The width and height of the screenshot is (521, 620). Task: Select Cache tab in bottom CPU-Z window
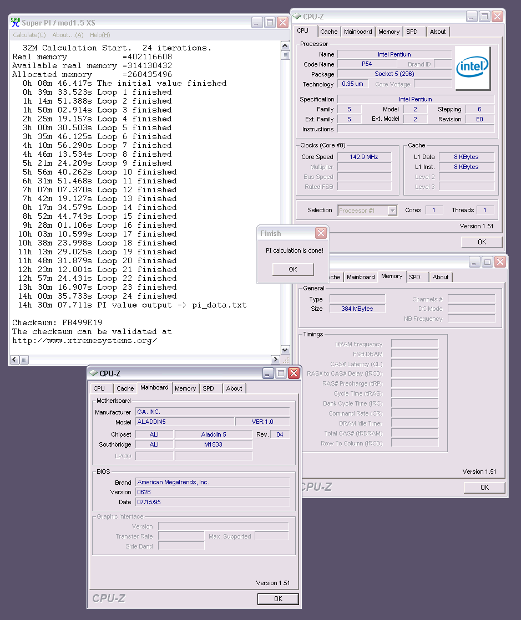click(x=125, y=389)
